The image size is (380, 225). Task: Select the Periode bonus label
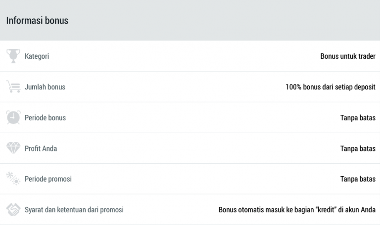(45, 117)
